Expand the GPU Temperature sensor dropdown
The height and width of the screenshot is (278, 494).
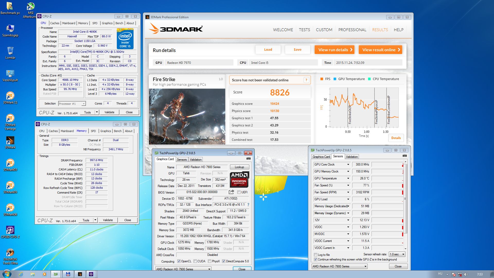[348, 178]
